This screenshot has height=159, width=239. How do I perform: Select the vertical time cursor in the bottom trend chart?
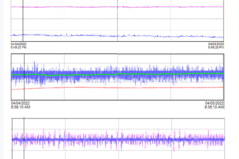click(24, 138)
